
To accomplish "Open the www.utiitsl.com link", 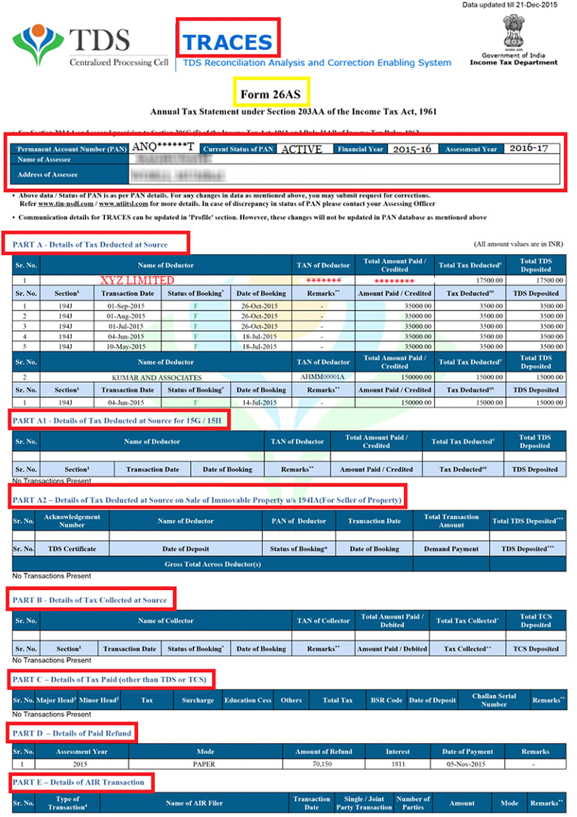I will click(x=123, y=204).
